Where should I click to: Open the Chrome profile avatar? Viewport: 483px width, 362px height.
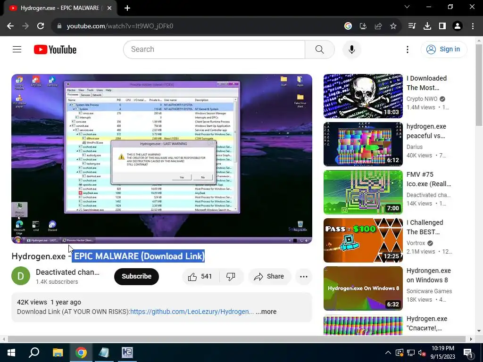click(x=458, y=26)
